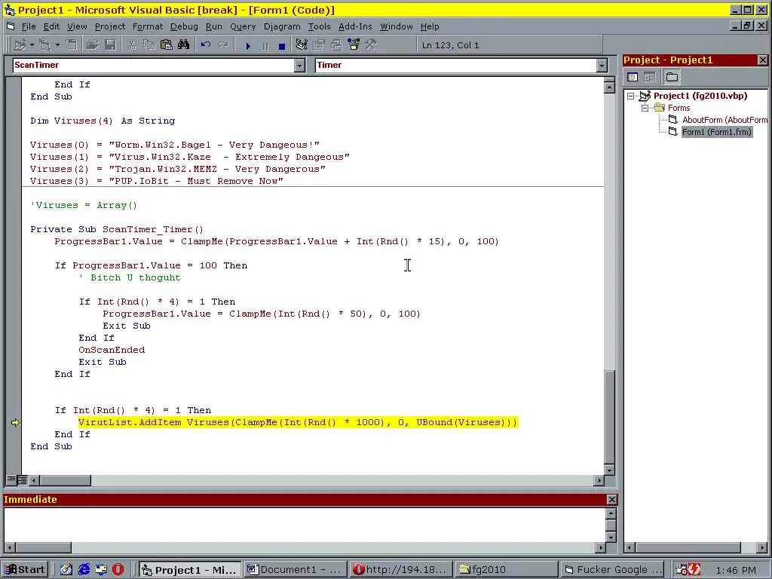Switch to Full Module View at the code window bottom
Image resolution: width=772 pixels, height=579 pixels.
(x=22, y=479)
